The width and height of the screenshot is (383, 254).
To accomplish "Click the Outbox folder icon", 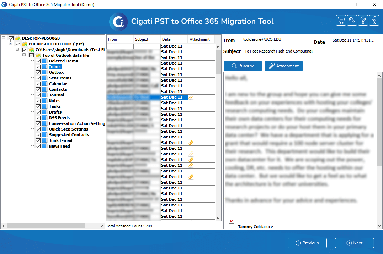I will [x=45, y=72].
